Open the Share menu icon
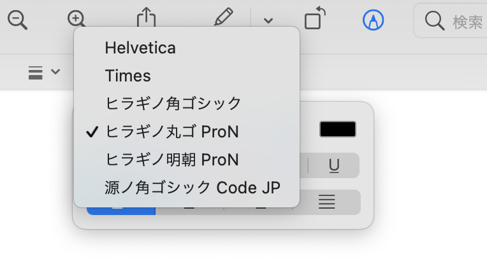487x271 pixels. tap(146, 19)
